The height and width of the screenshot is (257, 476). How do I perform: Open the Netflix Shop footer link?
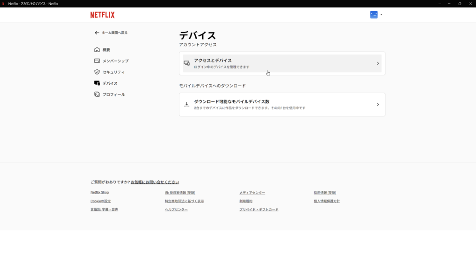tap(99, 193)
